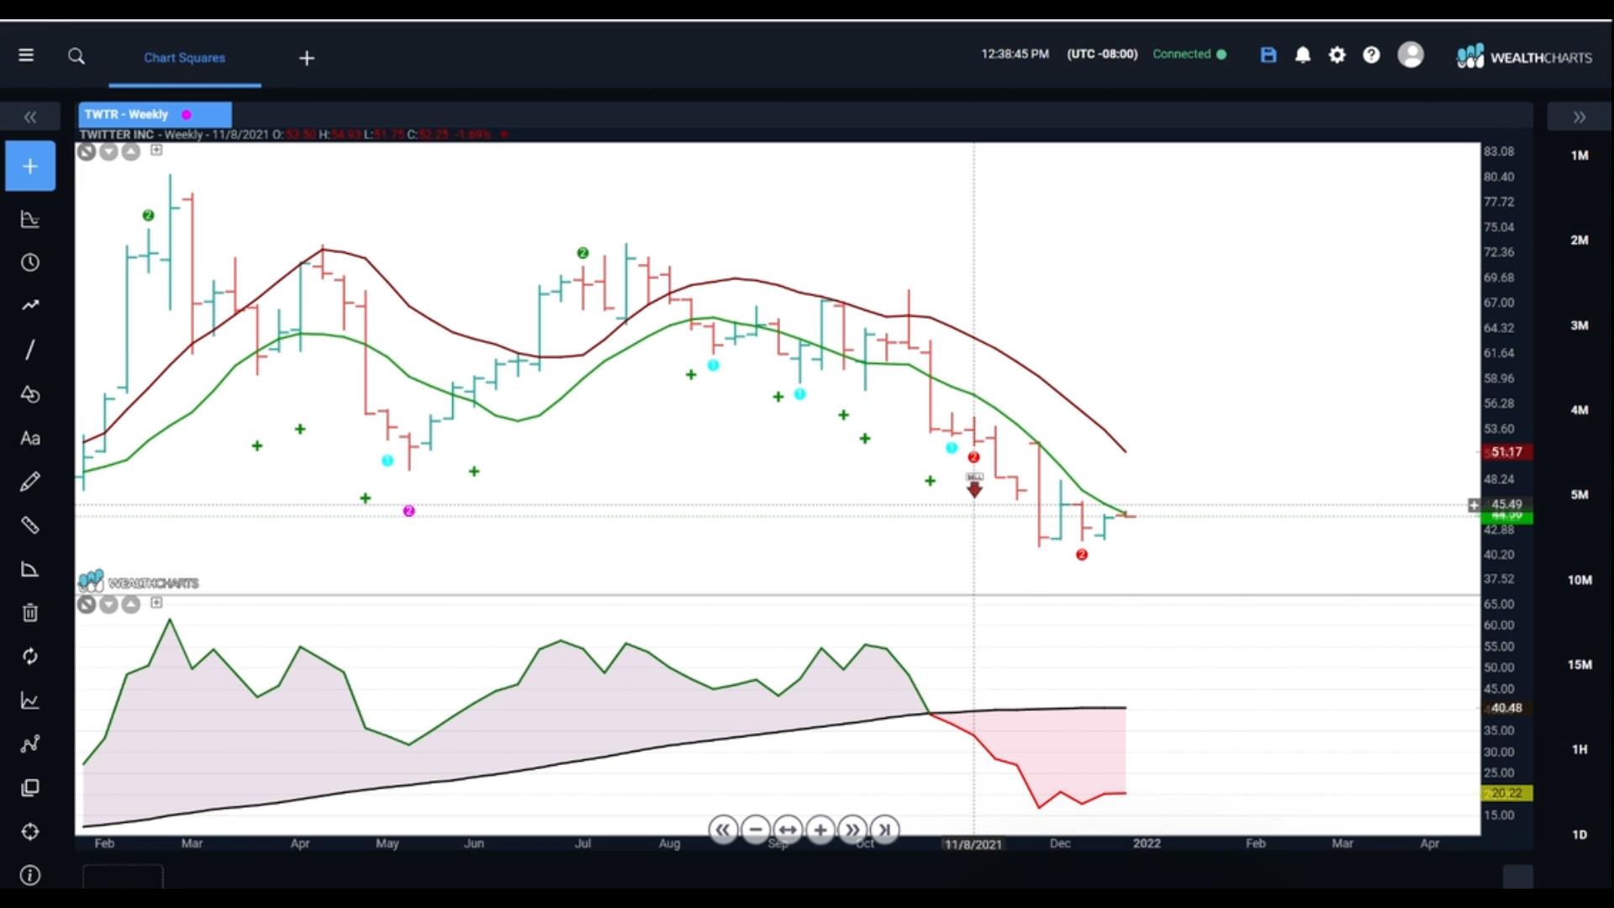
Task: Select the 15M timeframe
Action: (x=1580, y=665)
